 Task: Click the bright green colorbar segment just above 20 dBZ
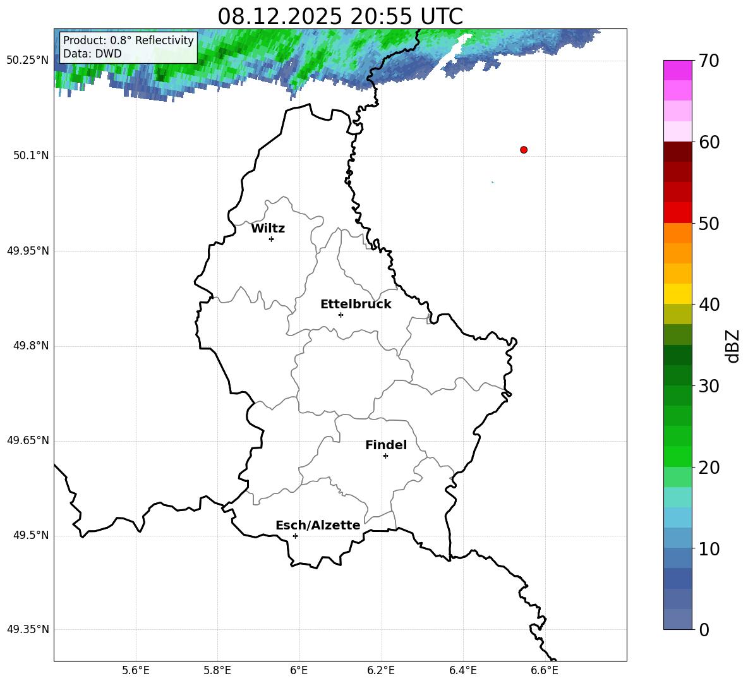coord(677,456)
